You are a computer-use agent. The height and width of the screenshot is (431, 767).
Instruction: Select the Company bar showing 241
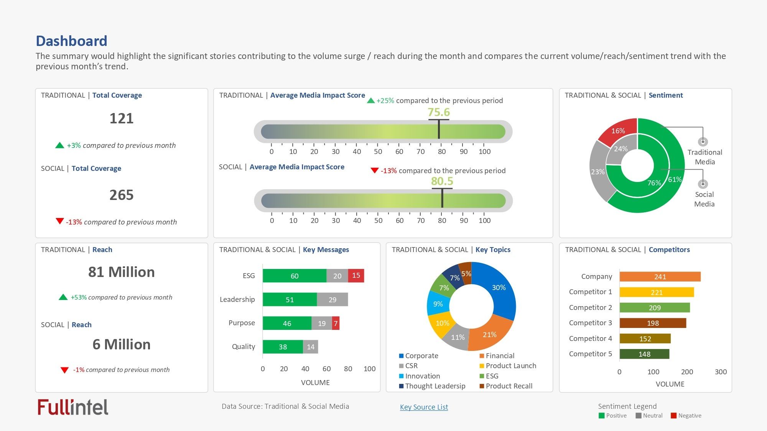tap(660, 277)
